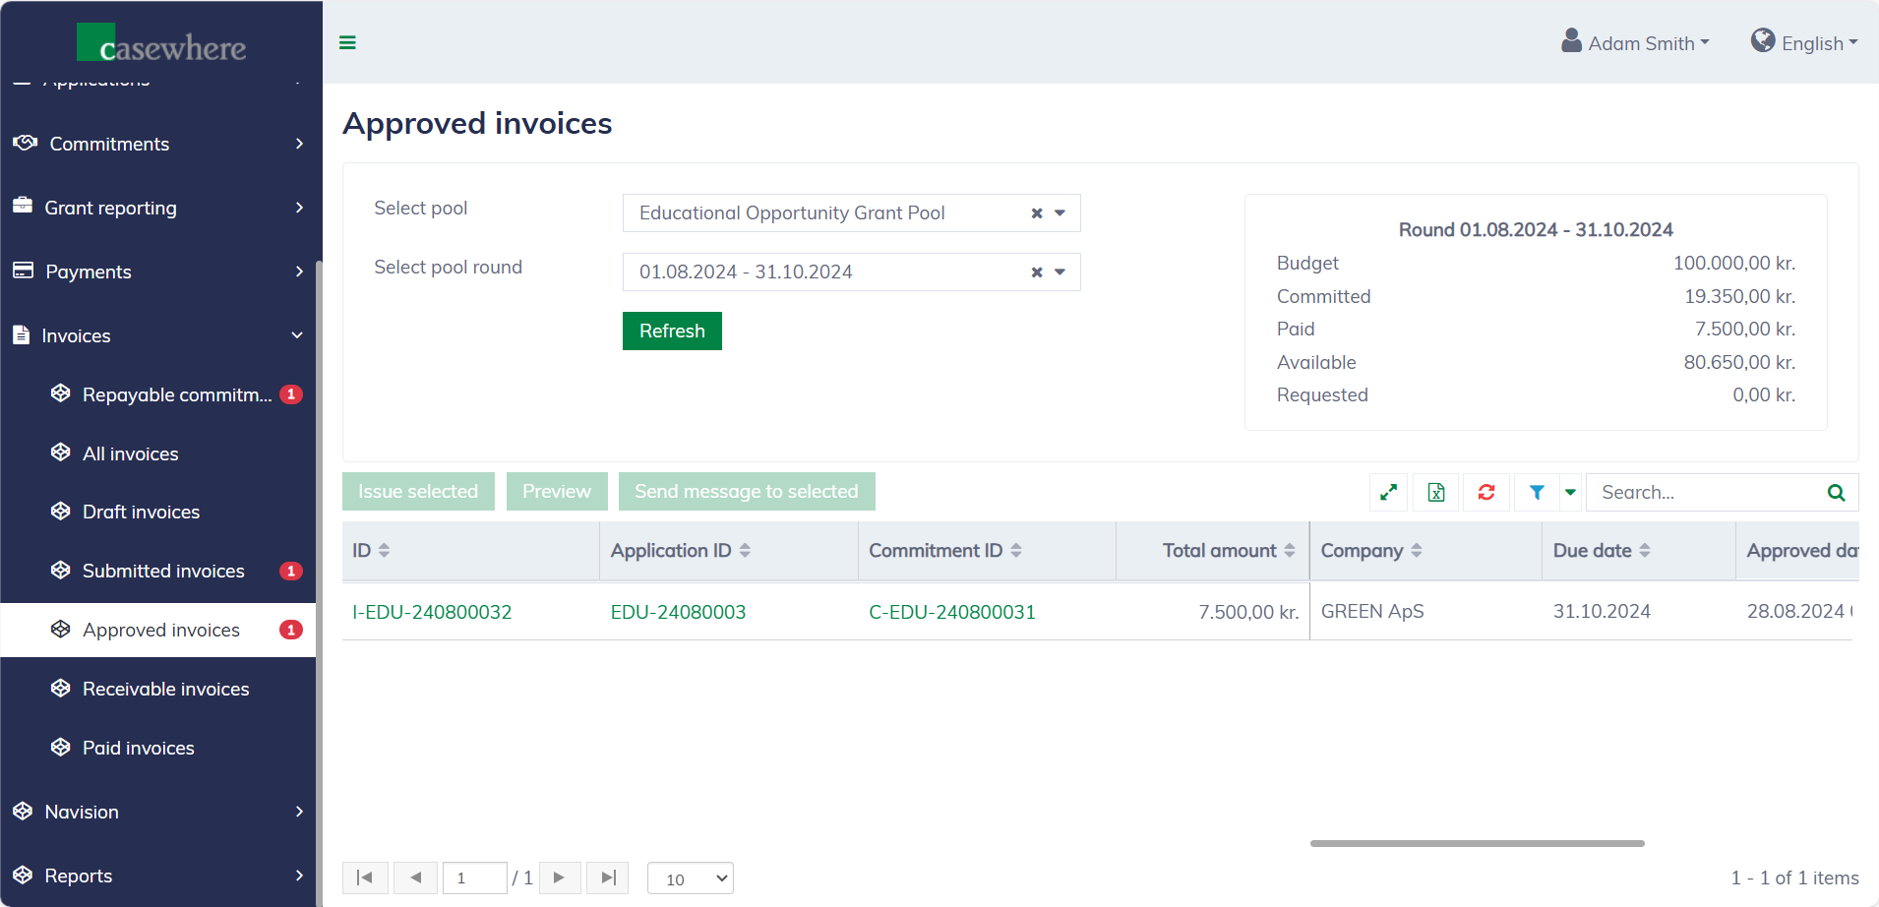The height and width of the screenshot is (907, 1879).
Task: Clear the selected pool round value
Action: pyautogui.click(x=1036, y=272)
